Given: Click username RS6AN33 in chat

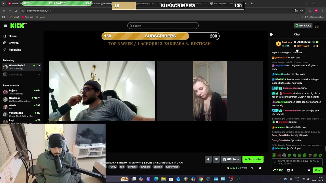Looking at the screenshot, I should point(281,80).
